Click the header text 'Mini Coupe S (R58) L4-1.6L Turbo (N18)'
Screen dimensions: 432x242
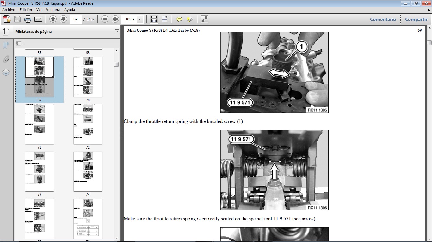coord(163,30)
